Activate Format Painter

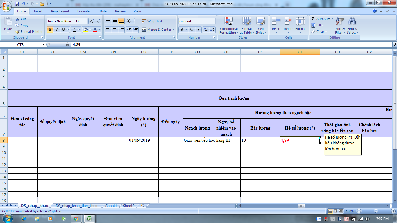pyautogui.click(x=29, y=32)
